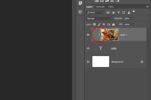
Task: Switch to the Paths tab
Action: tap(111, 7)
